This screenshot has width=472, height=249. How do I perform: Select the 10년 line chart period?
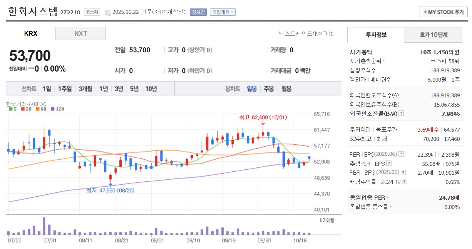(151, 89)
